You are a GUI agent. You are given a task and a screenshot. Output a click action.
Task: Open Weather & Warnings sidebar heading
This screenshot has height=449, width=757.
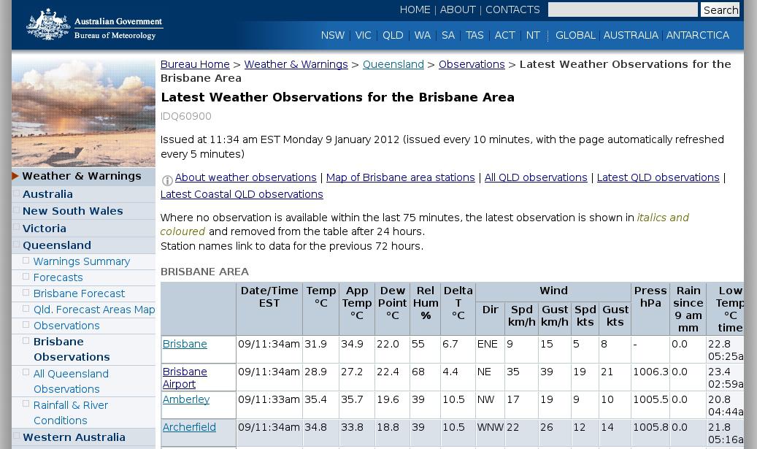[82, 176]
